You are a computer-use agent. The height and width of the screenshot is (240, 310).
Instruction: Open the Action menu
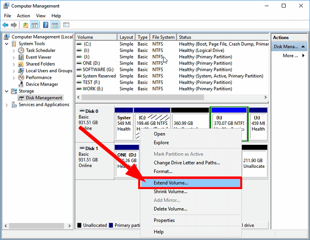click(x=23, y=16)
